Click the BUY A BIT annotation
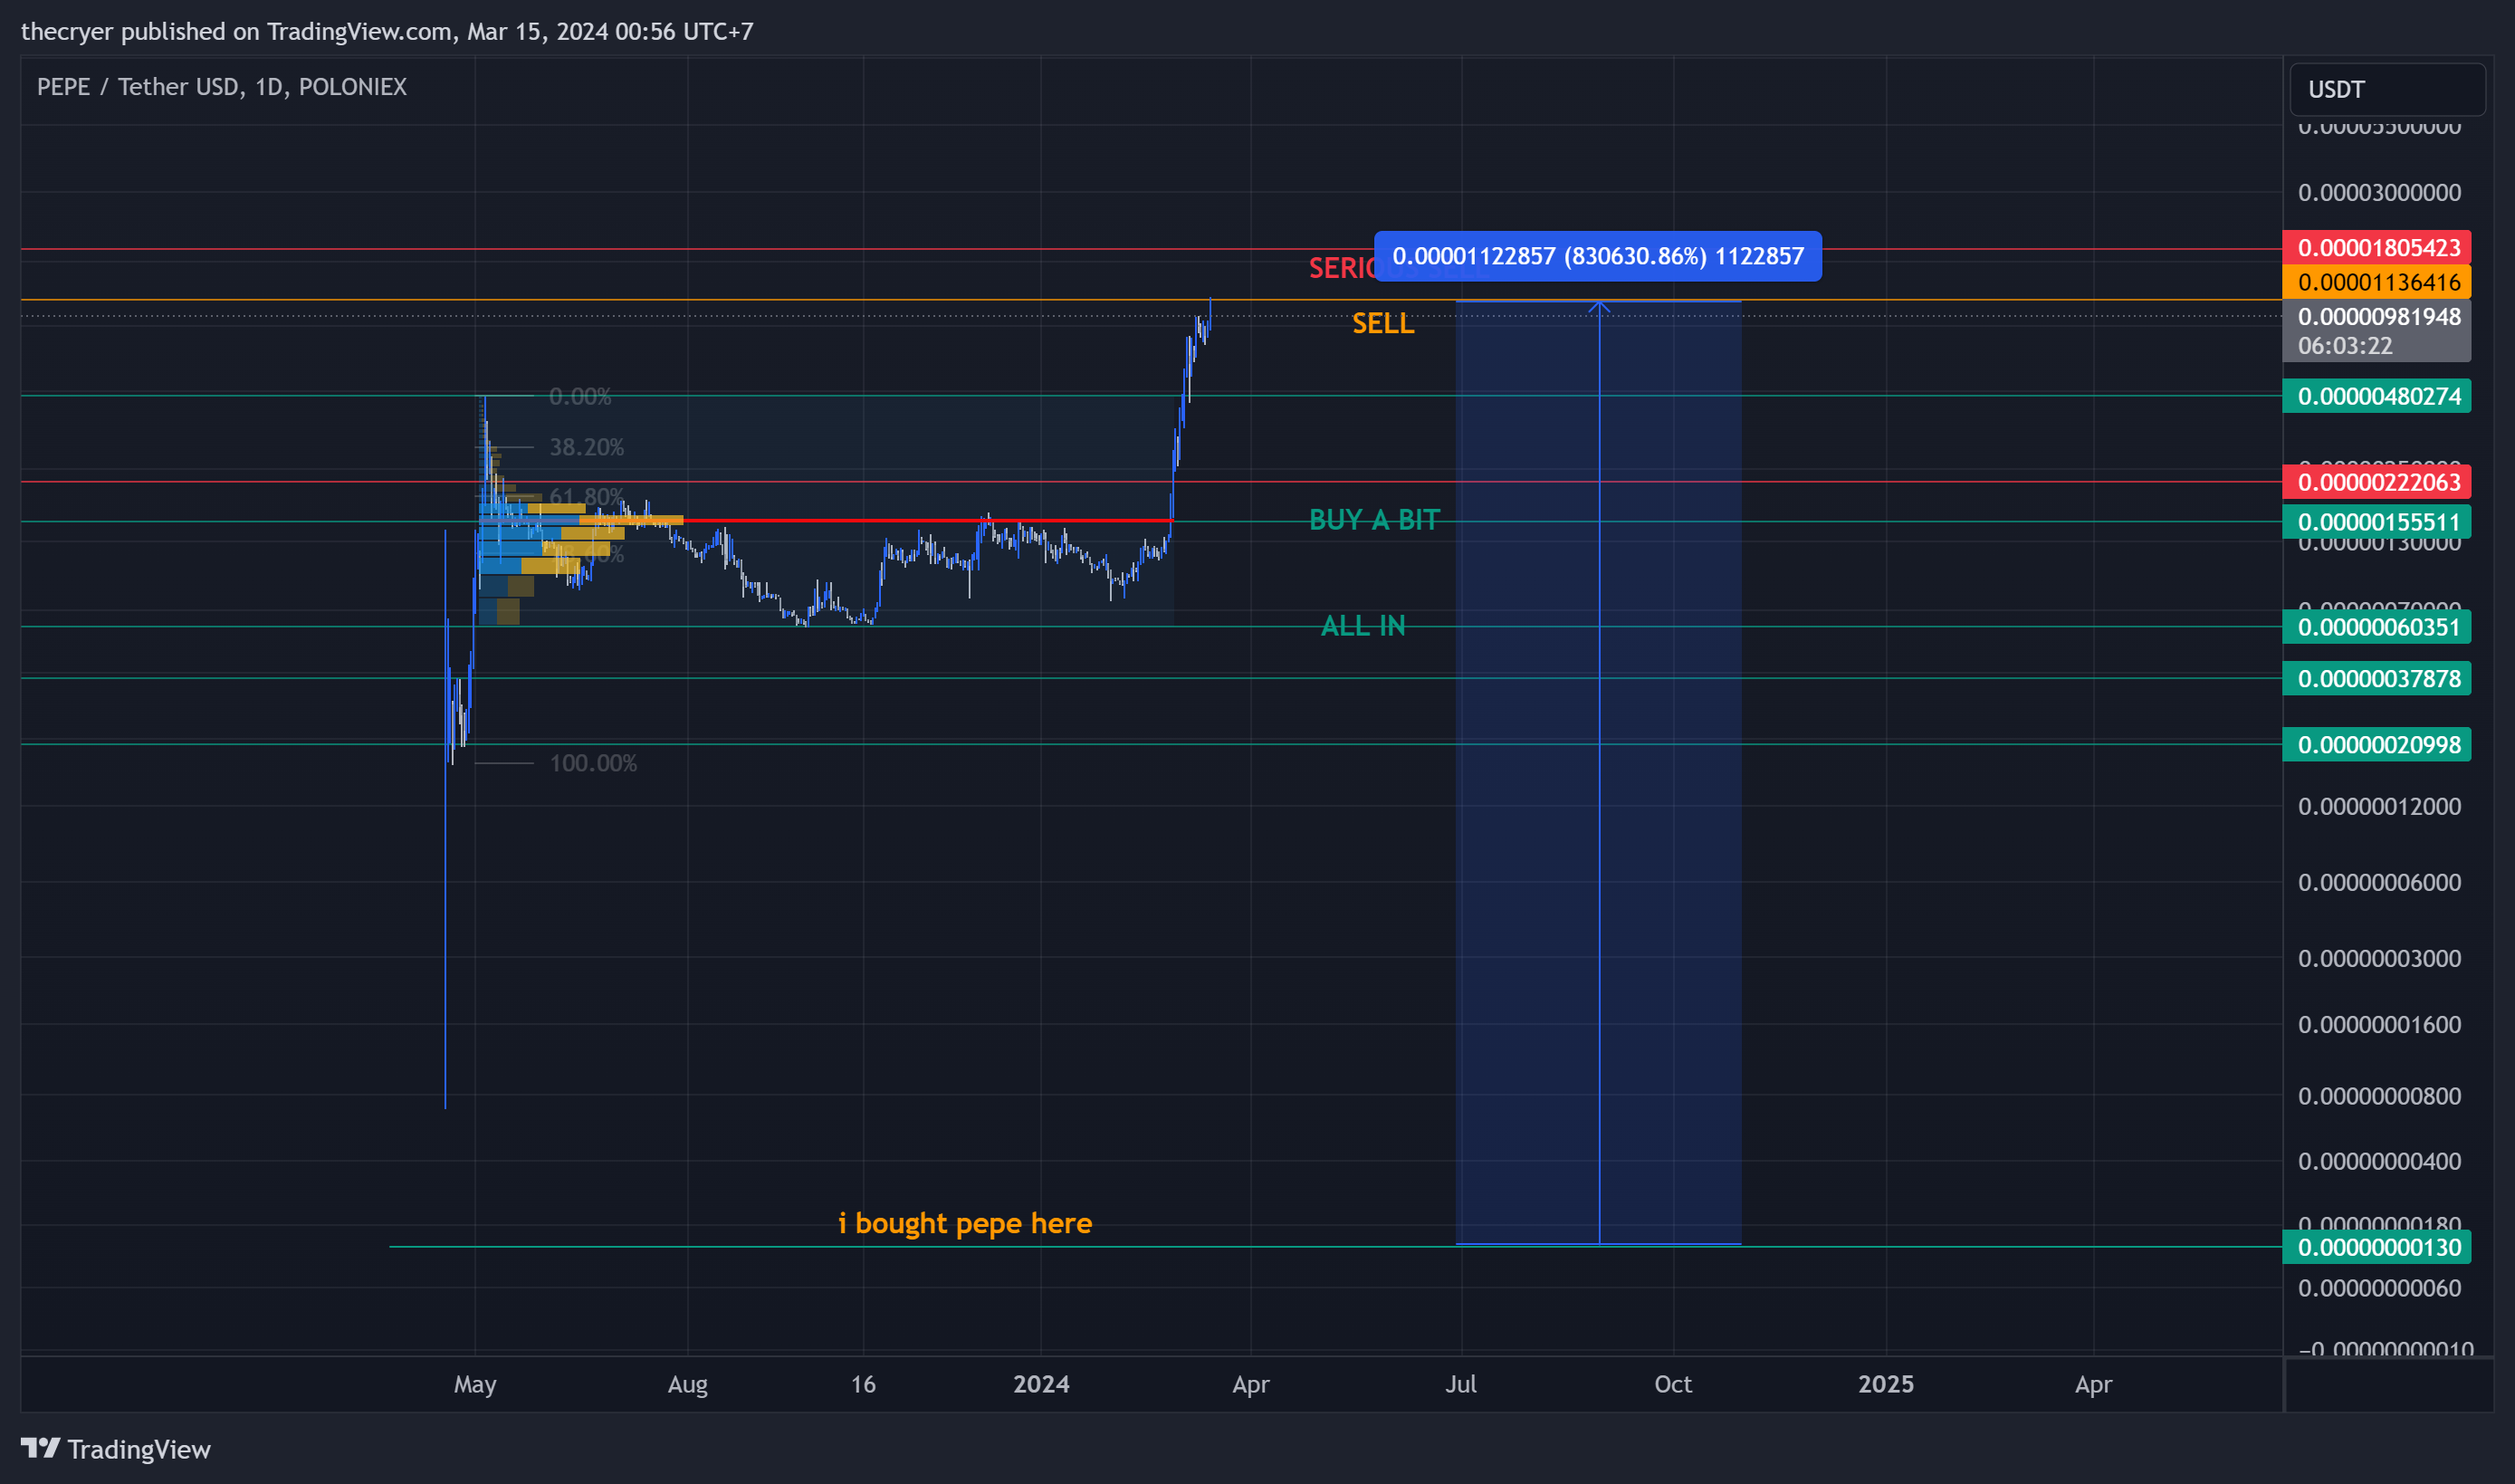 tap(1374, 520)
